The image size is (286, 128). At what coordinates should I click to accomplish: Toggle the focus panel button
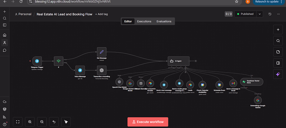click(x=278, y=63)
